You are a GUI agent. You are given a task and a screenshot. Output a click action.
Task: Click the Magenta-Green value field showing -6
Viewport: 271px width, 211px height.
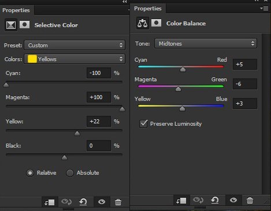click(x=245, y=84)
